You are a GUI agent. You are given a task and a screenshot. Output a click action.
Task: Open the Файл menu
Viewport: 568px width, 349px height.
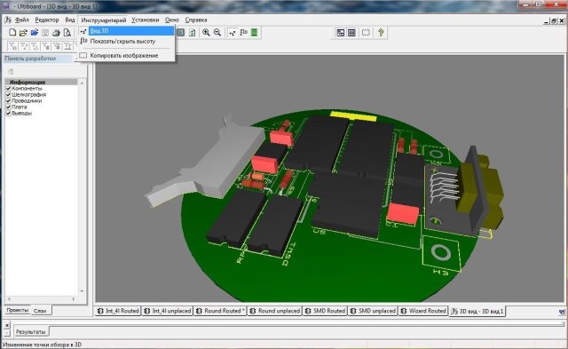coord(22,20)
